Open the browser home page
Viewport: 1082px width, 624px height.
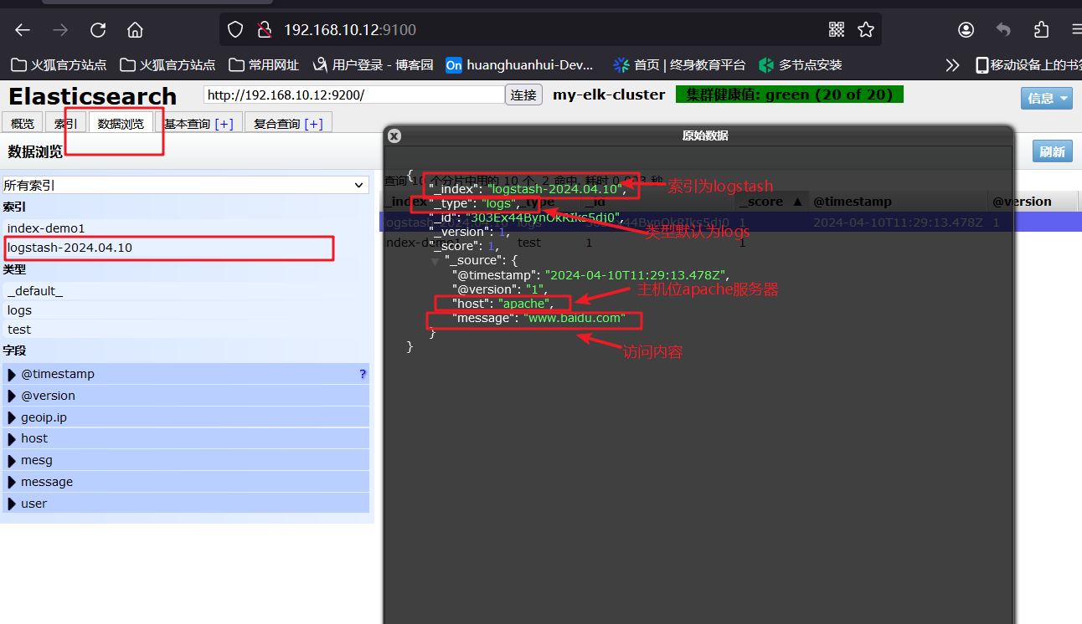click(135, 30)
